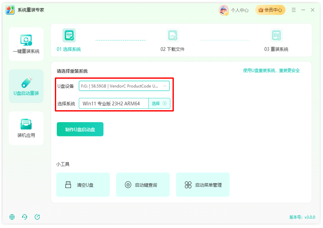The height and width of the screenshot is (228, 323).
Task: Click 选择 button to choose system
Action: tap(159, 103)
